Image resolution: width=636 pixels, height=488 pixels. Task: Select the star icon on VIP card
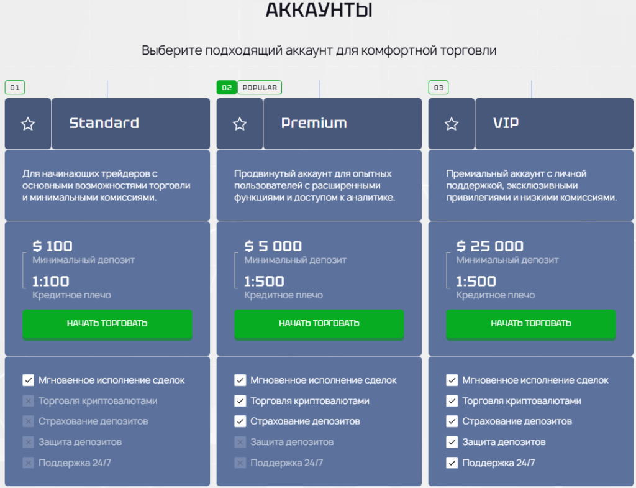(451, 123)
